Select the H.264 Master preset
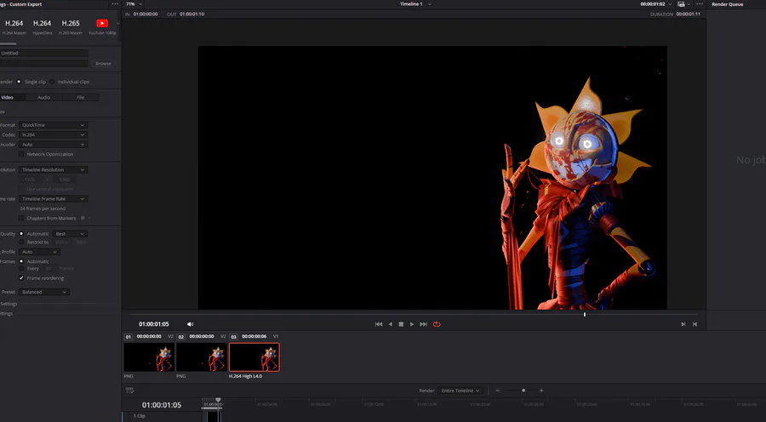 [14, 27]
